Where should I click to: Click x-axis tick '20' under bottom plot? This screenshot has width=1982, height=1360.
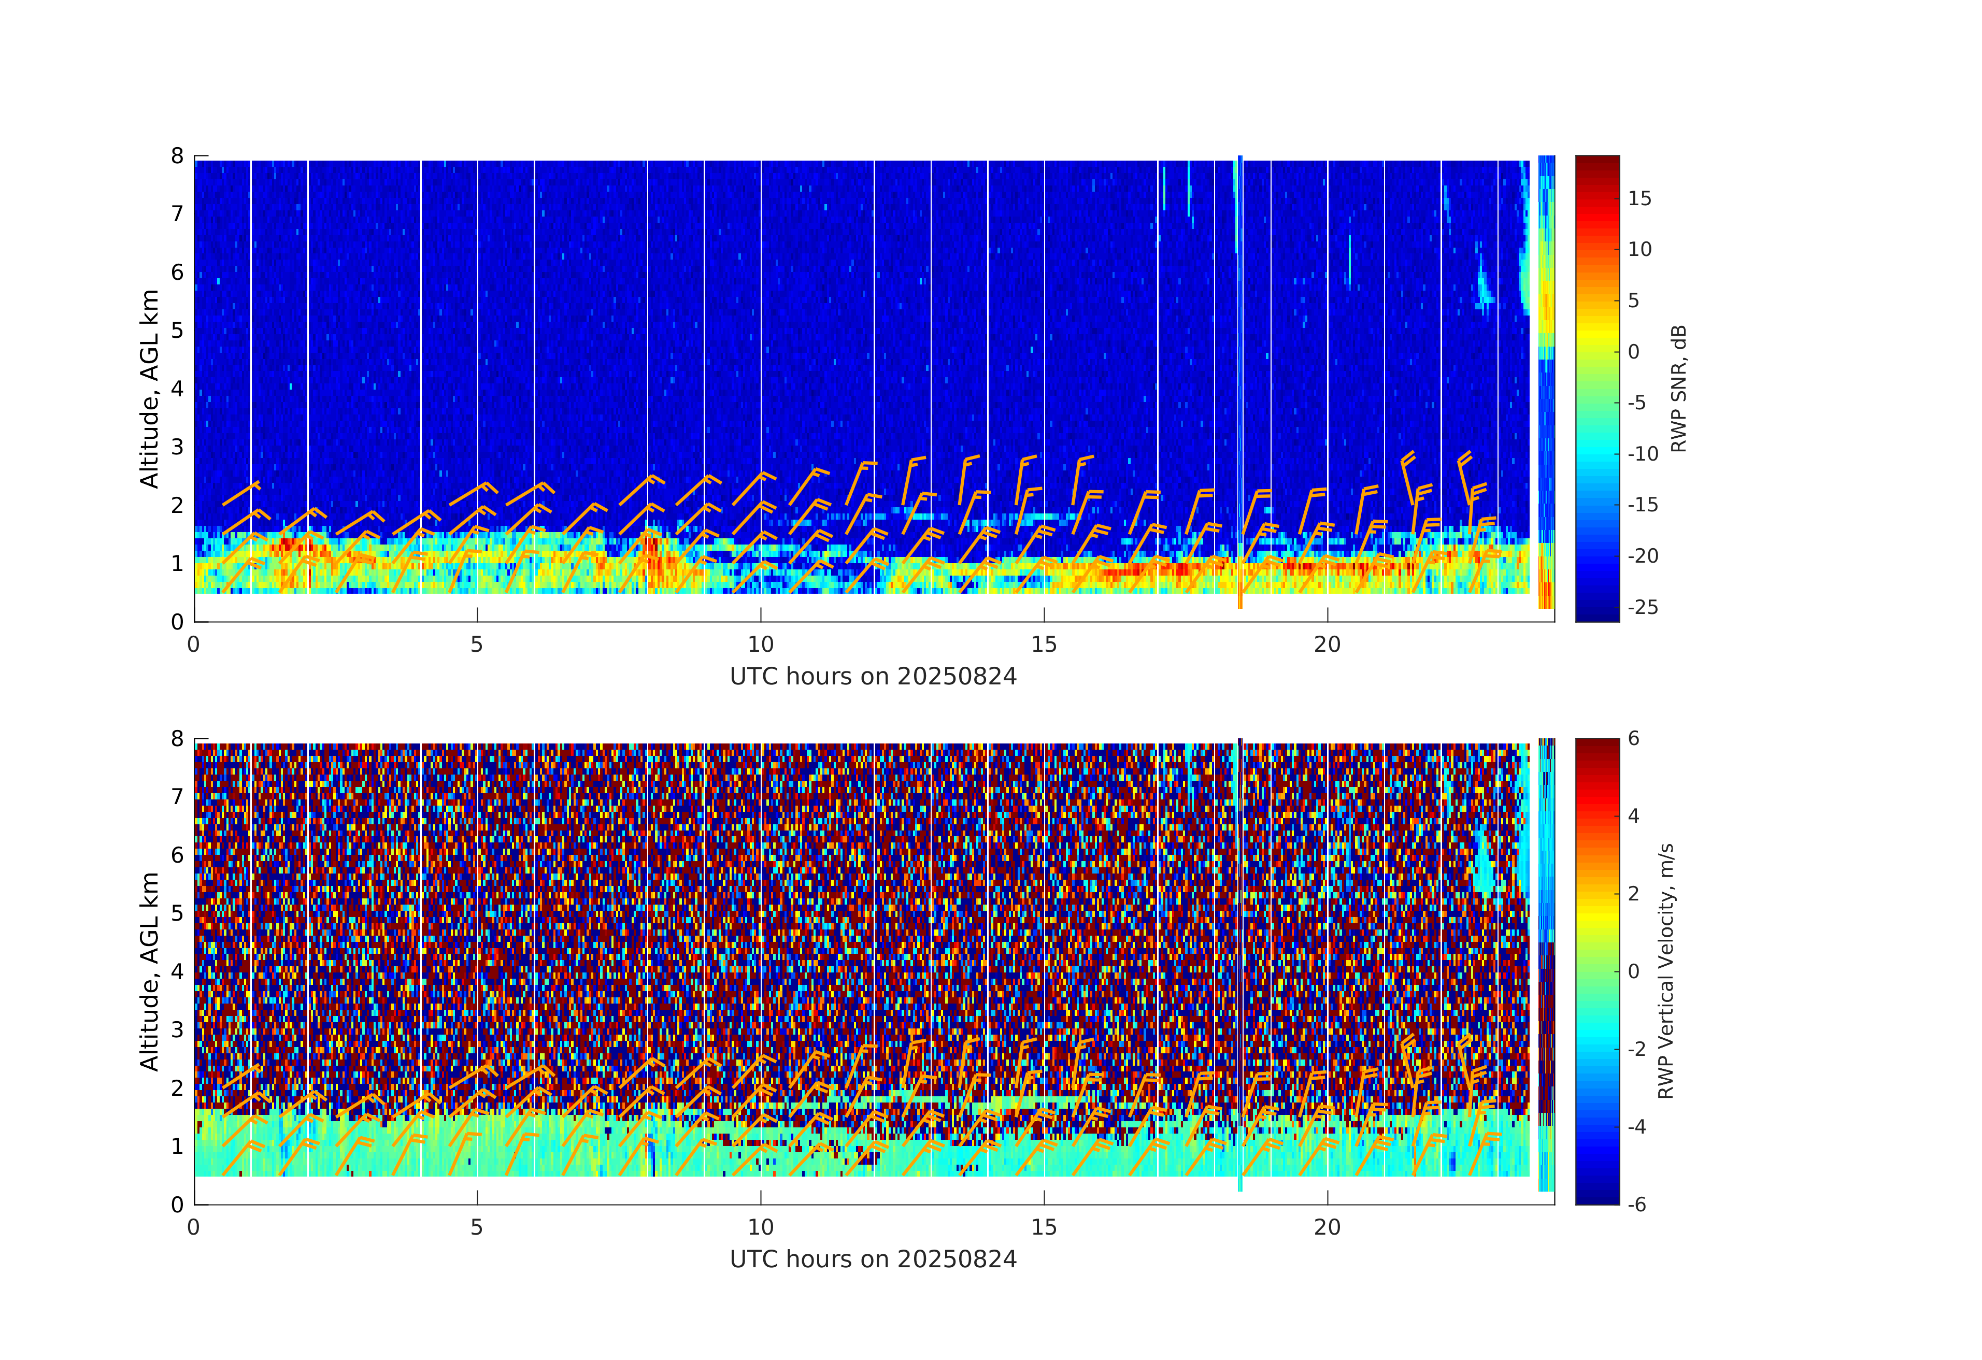click(x=1327, y=1227)
